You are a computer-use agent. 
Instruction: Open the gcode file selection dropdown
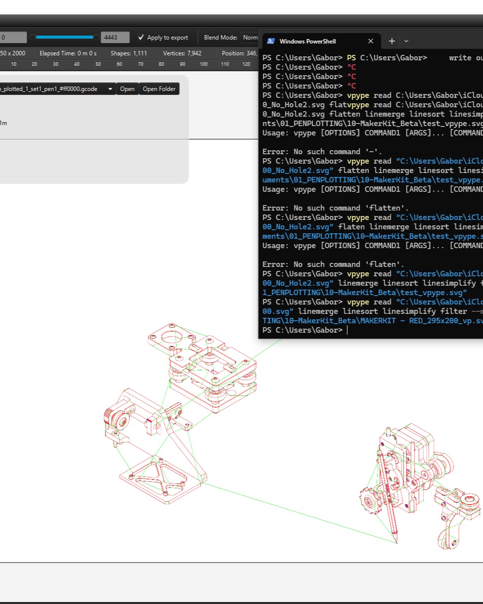pyautogui.click(x=110, y=88)
